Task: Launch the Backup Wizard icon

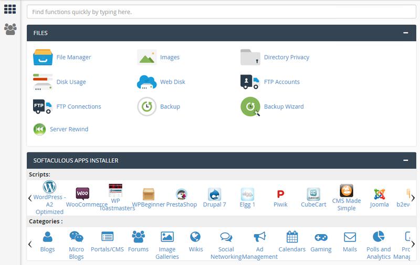Action: 250,107
